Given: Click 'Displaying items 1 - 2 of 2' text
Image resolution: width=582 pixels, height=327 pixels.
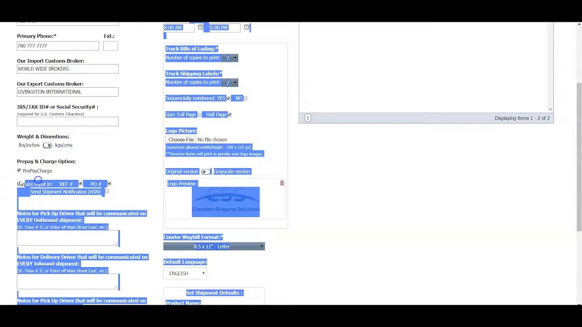Looking at the screenshot, I should [x=522, y=118].
